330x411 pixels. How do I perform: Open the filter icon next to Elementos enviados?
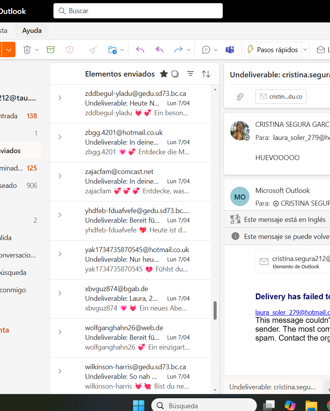pos(190,74)
